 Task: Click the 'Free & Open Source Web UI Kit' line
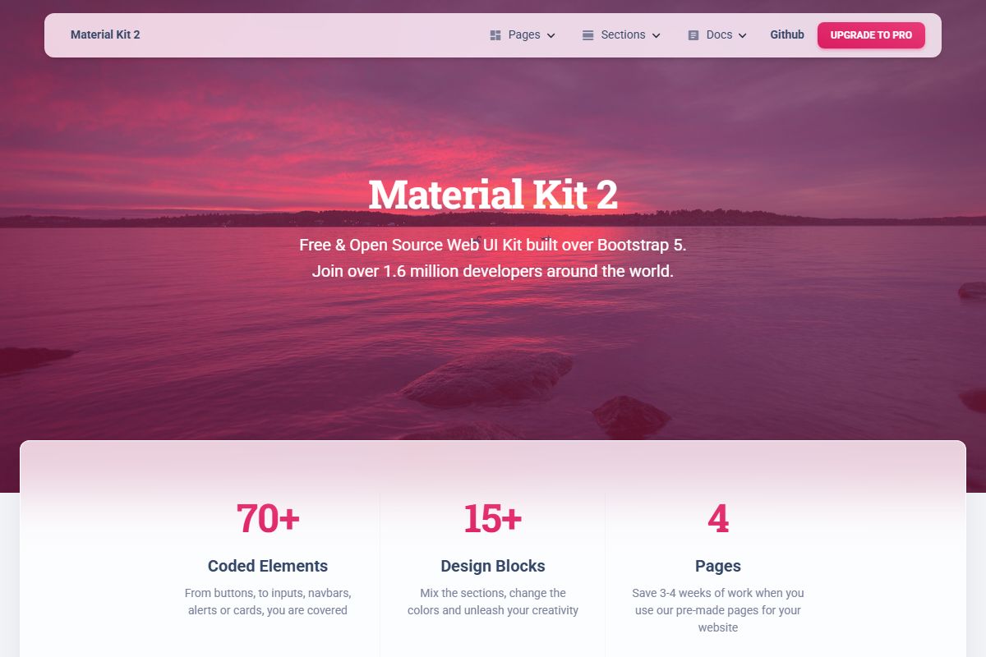tap(493, 245)
